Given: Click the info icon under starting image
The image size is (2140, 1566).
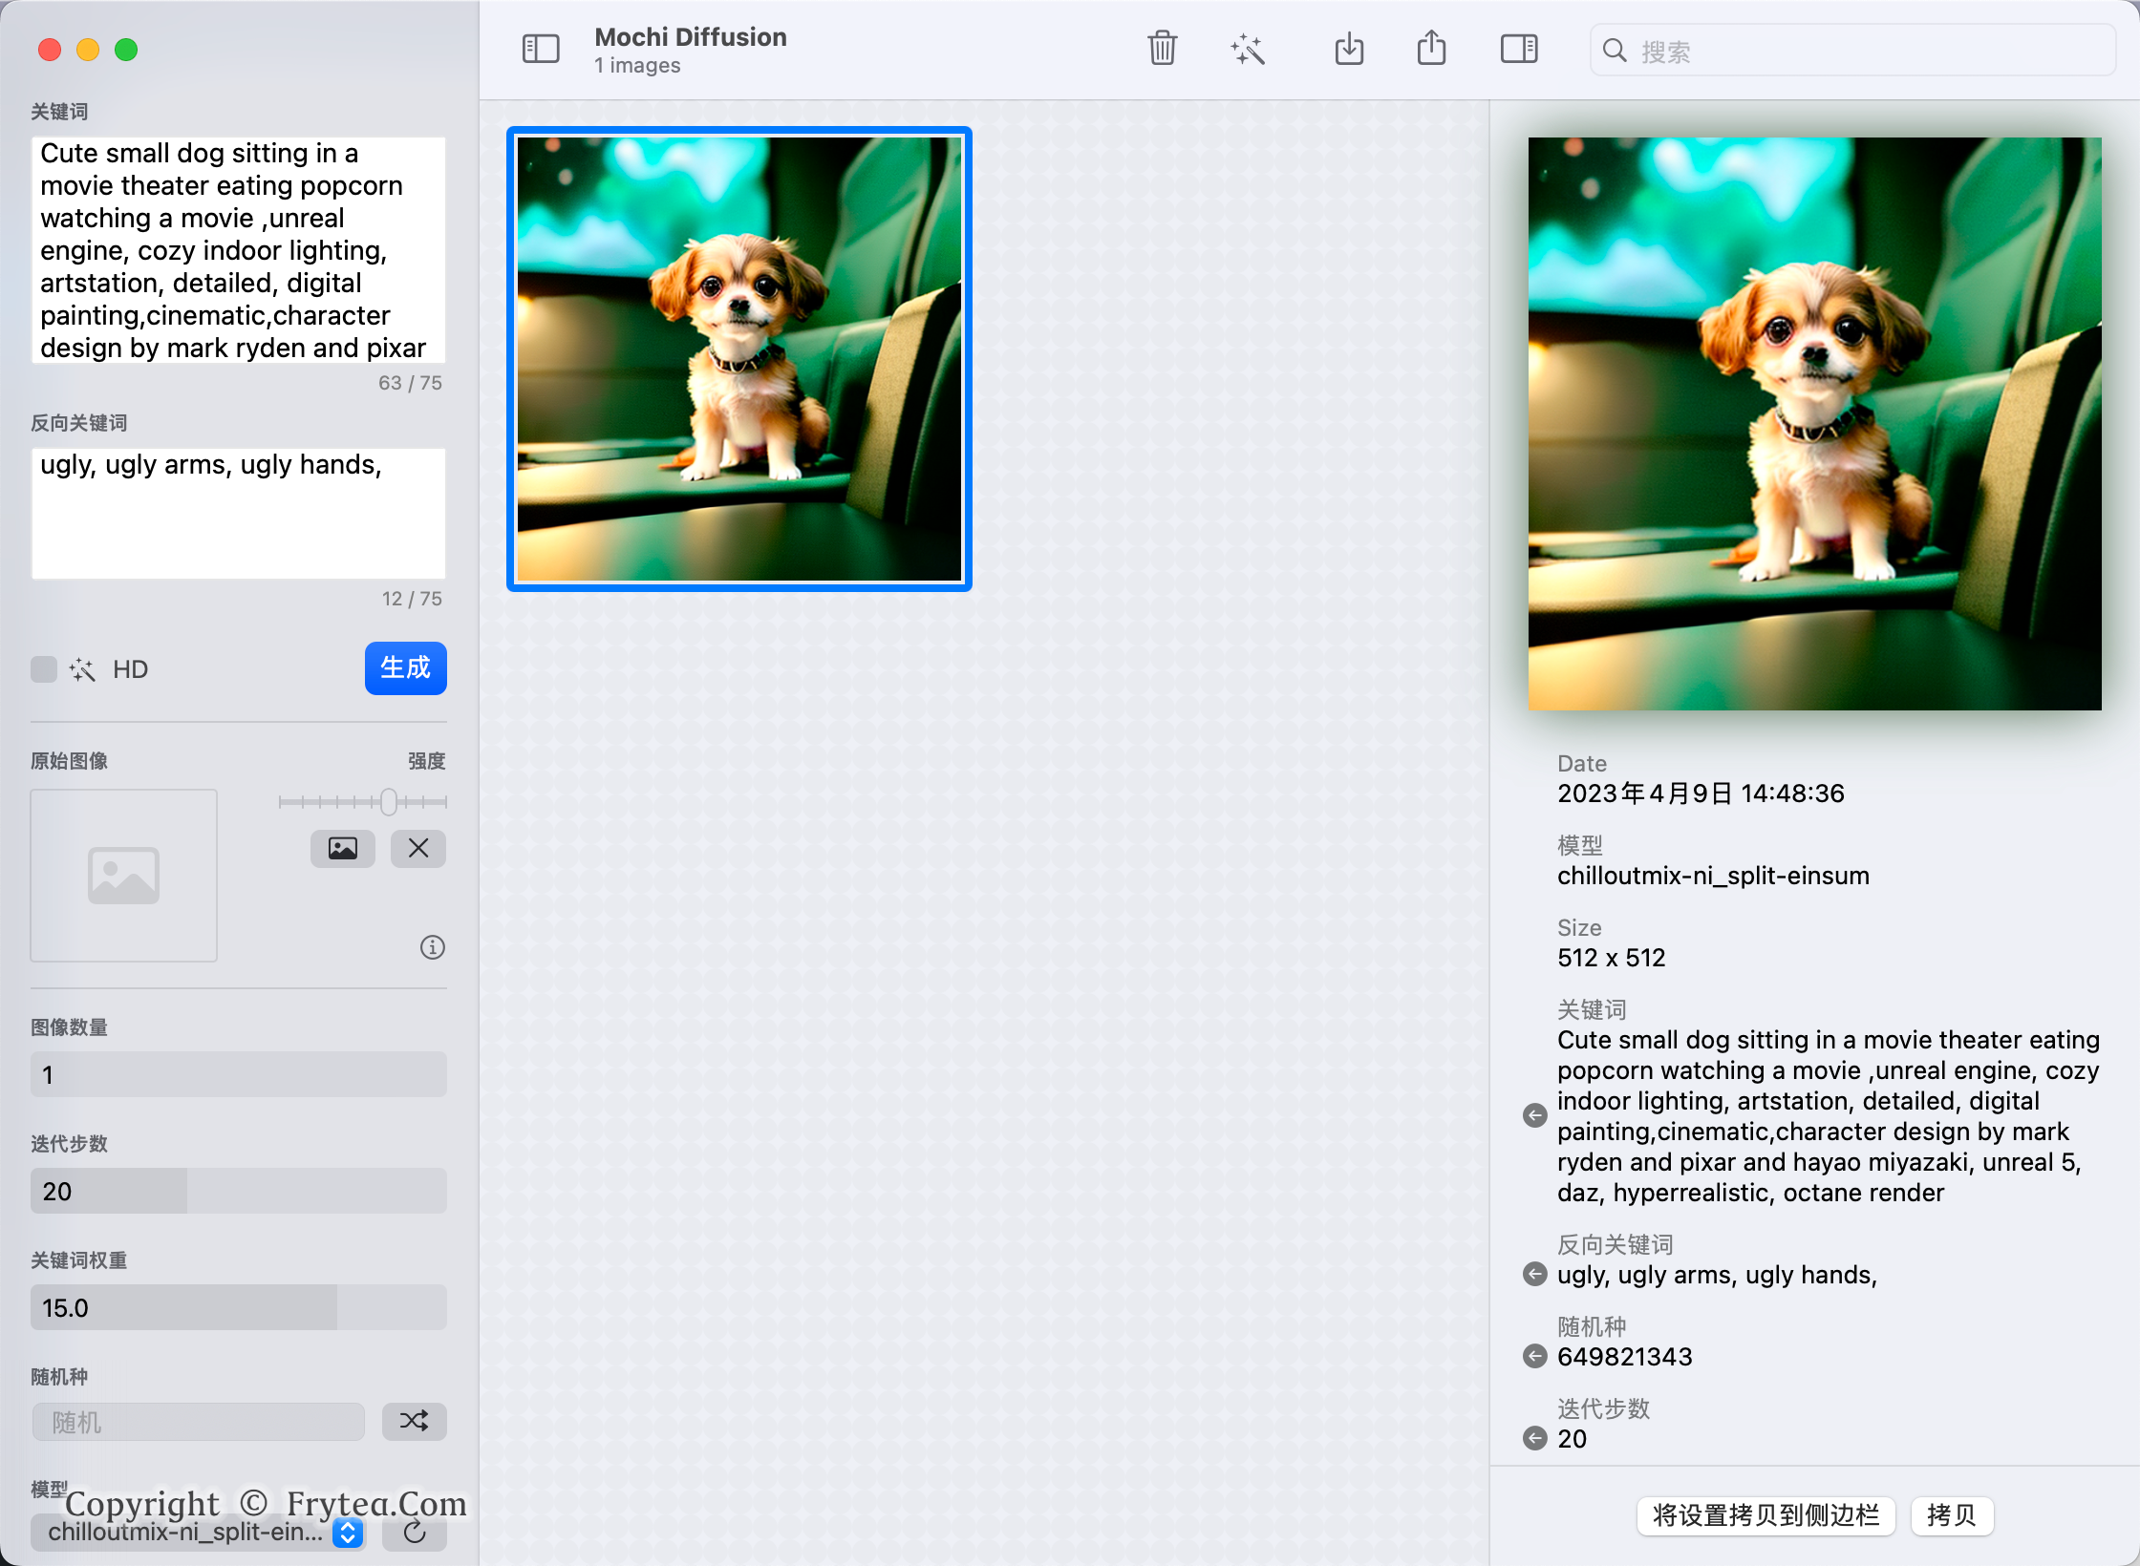Looking at the screenshot, I should 433,947.
